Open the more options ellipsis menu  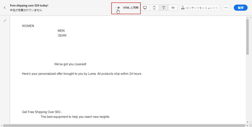click(x=226, y=8)
